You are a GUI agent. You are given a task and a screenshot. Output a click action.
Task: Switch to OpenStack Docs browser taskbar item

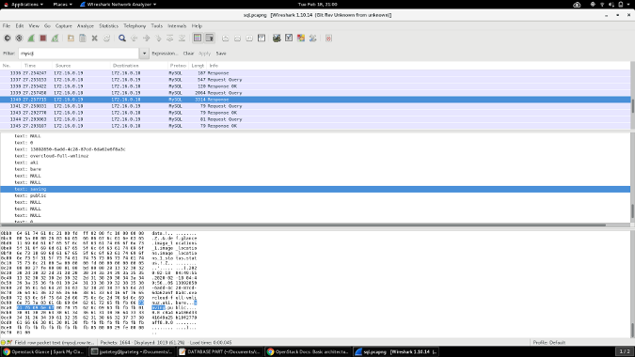pos(308,351)
